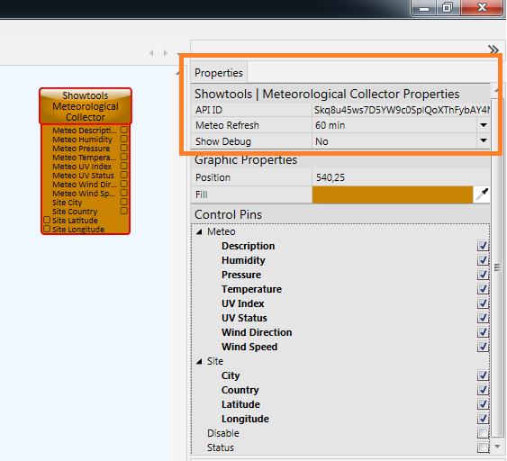Open the Show Debug dropdown
Screen dimensions: 507x461
click(484, 141)
